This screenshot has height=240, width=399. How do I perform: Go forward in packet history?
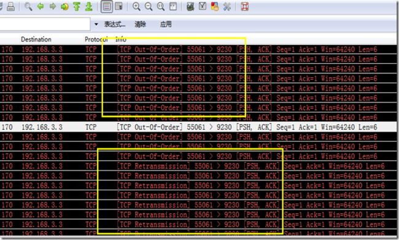(52, 7)
